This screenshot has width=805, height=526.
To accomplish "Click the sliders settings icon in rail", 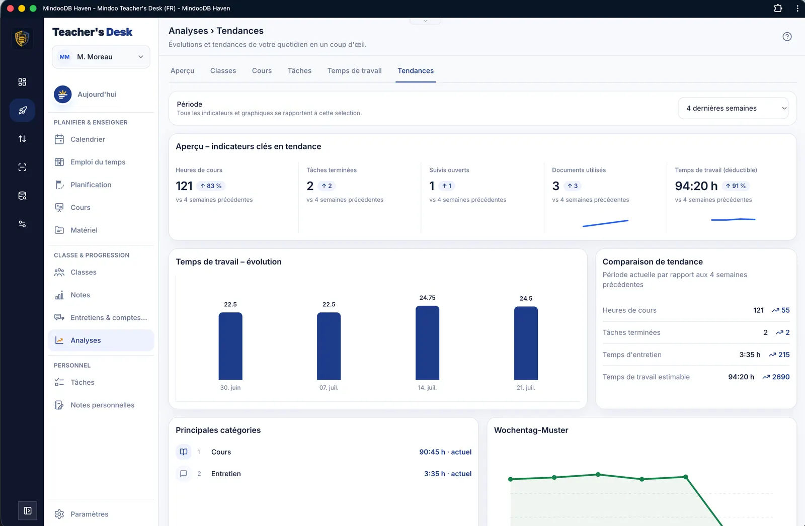I will [22, 224].
